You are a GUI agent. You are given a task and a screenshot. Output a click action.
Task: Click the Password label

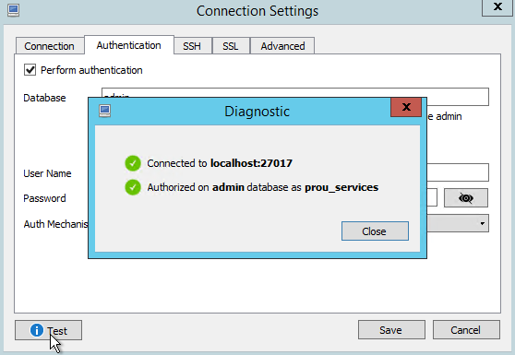(44, 198)
